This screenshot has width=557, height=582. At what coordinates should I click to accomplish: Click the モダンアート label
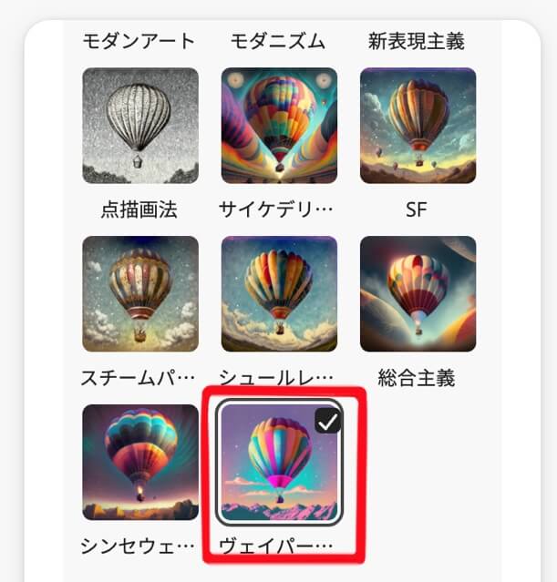(x=139, y=41)
